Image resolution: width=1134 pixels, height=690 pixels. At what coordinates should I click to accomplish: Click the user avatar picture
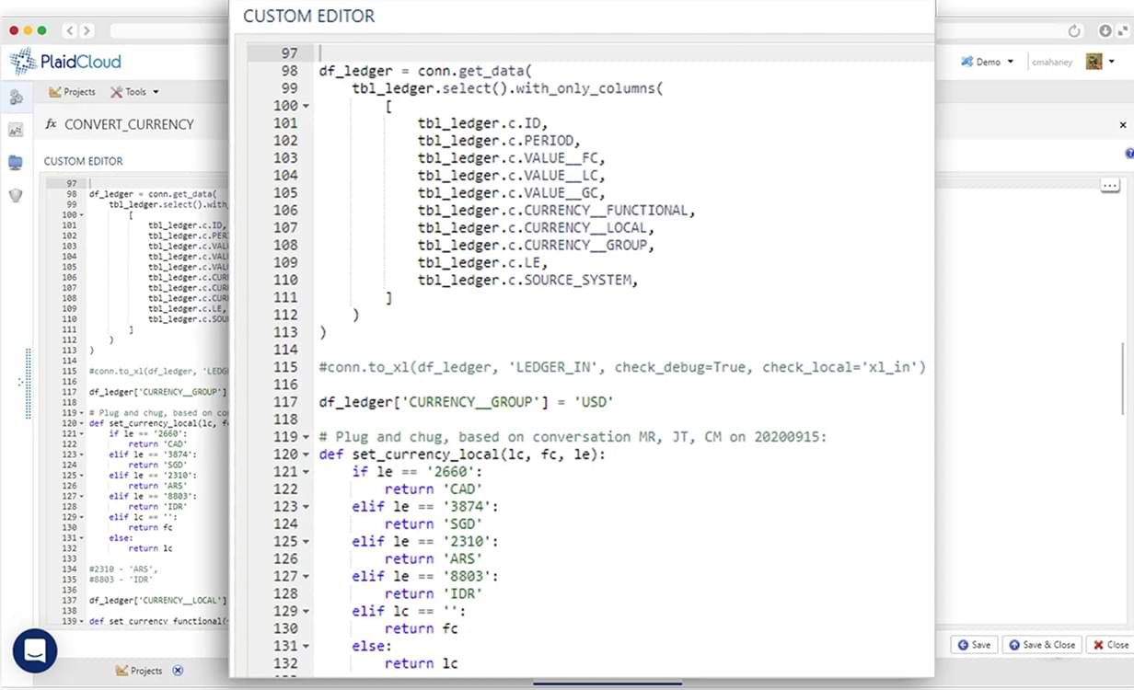click(x=1093, y=62)
